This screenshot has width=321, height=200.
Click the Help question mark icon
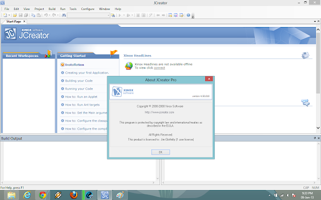[189, 15]
